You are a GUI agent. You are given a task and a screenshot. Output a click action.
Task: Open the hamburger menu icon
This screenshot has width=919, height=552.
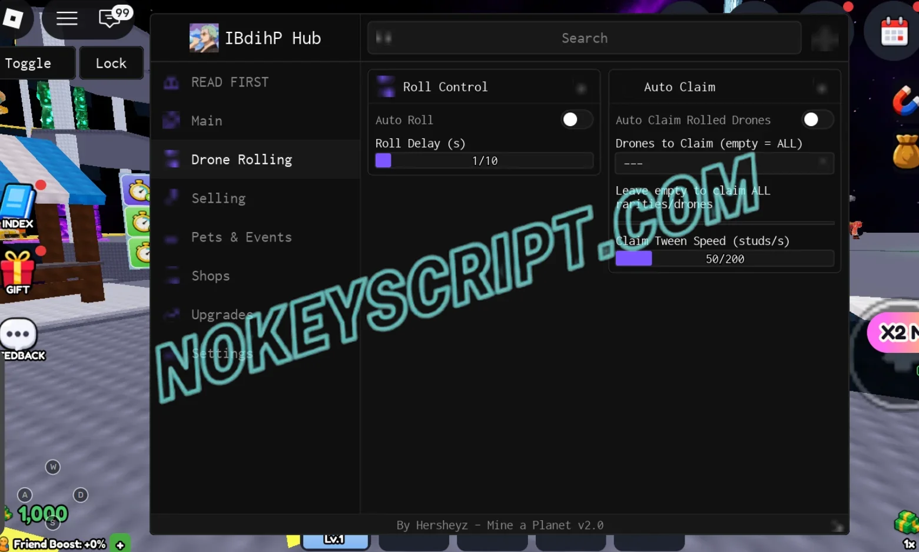pos(67,18)
